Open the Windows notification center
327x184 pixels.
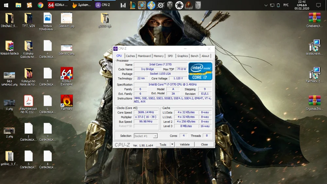318,5
